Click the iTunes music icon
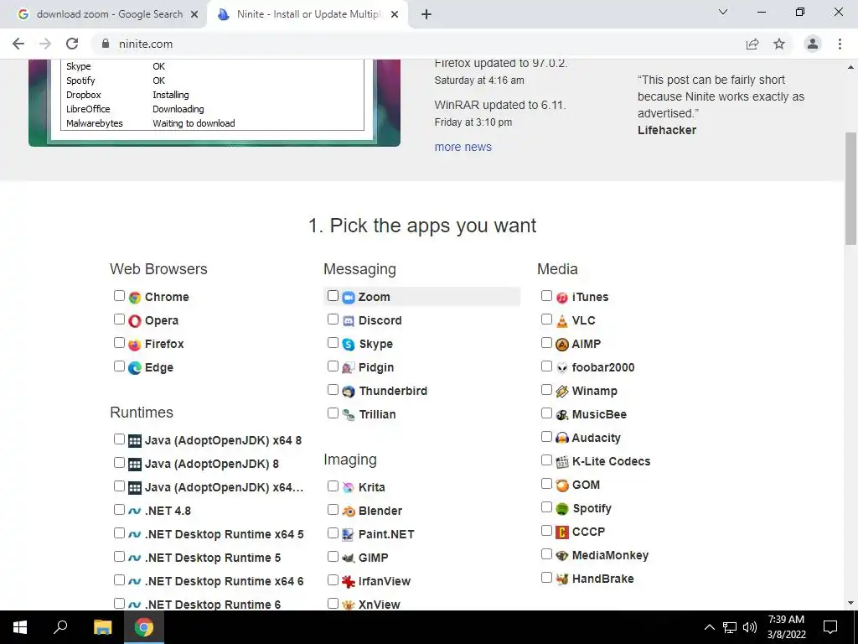This screenshot has width=858, height=644. click(562, 298)
